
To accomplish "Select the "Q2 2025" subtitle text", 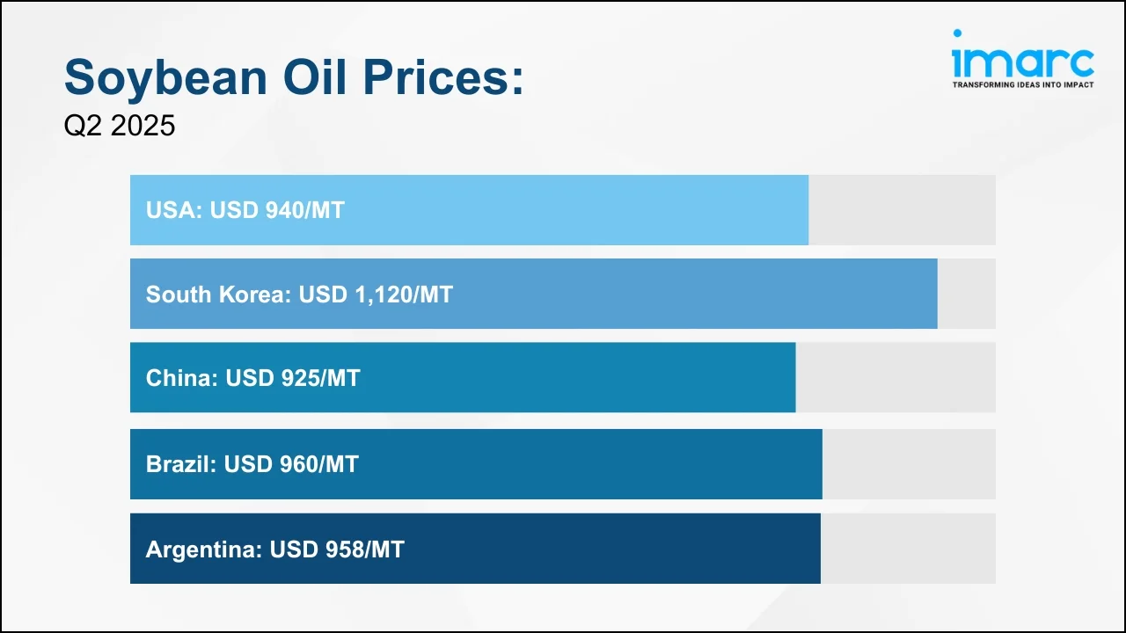I will tap(120, 126).
